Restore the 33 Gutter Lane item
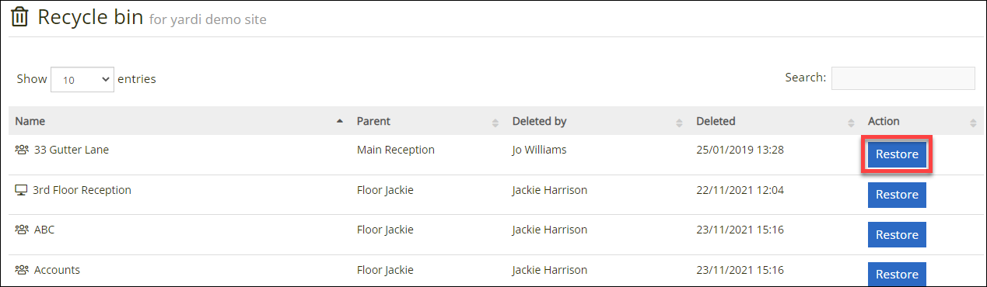987x287 pixels. (897, 154)
